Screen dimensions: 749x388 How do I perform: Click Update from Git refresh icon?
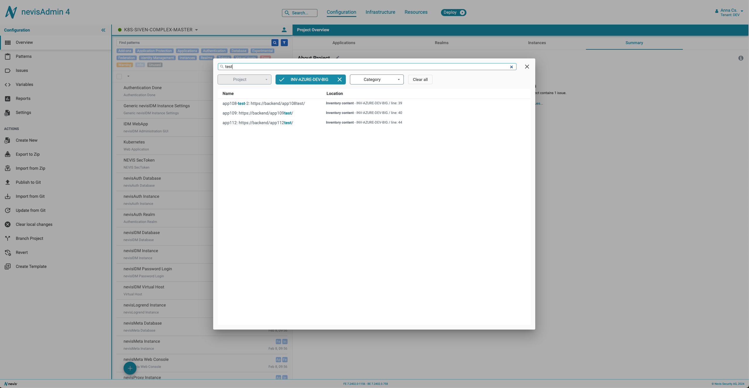8,211
